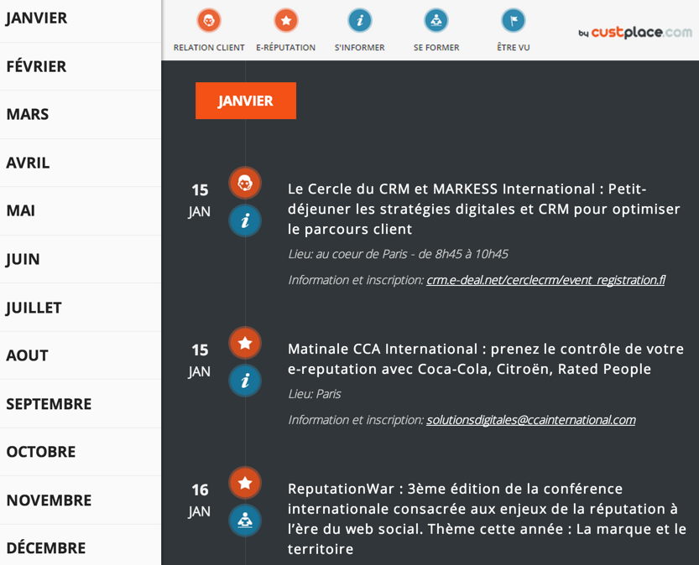Click the star icon beside the Matinale CCA event
Viewport: 699px width, 565px height.
tap(244, 343)
